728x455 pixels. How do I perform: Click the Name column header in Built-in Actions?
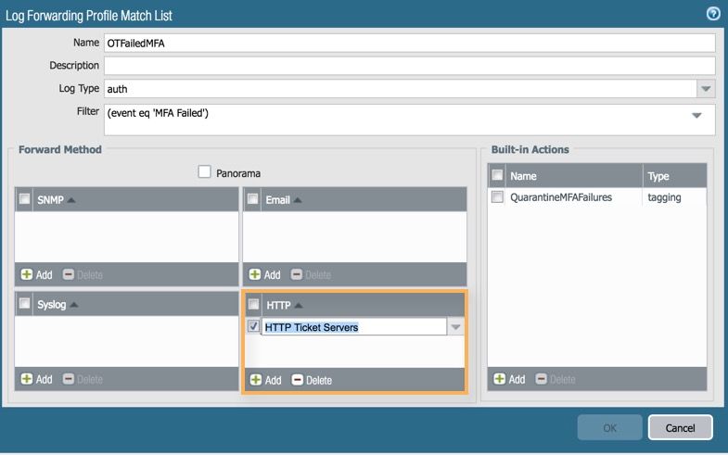pos(574,176)
